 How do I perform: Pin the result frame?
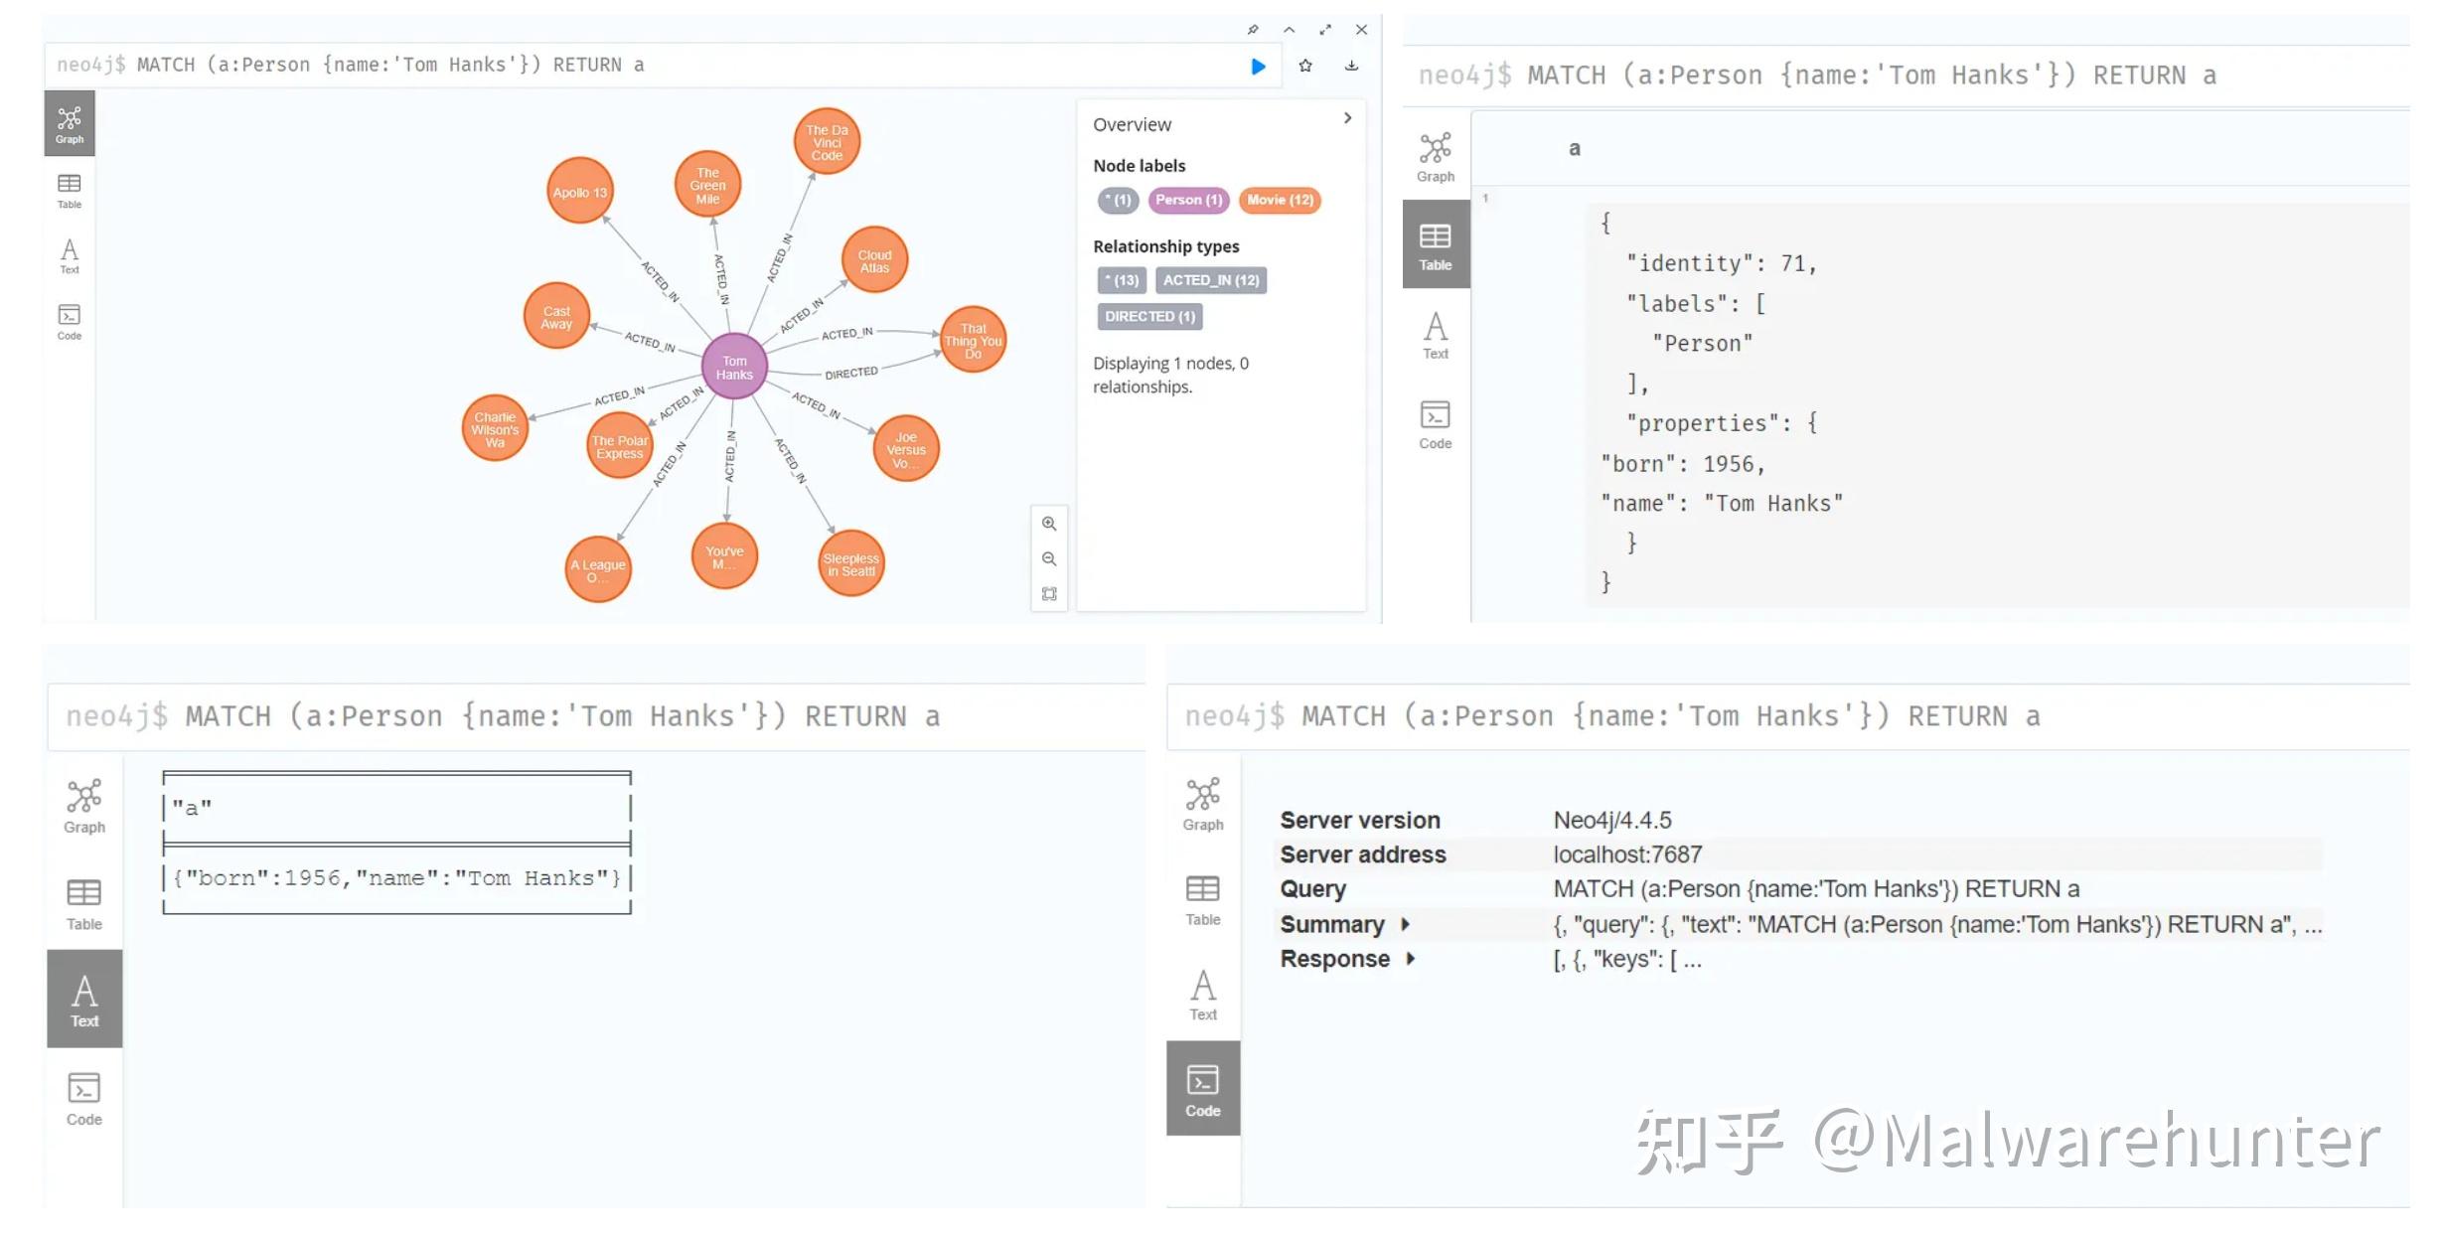pos(1253,30)
